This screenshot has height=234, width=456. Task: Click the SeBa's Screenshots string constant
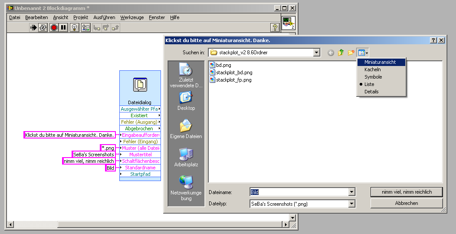(x=93, y=155)
